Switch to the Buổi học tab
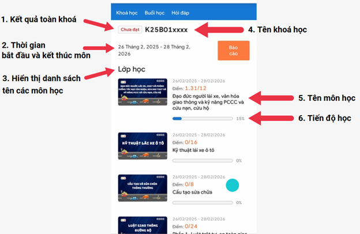360x234 pixels. 155,13
